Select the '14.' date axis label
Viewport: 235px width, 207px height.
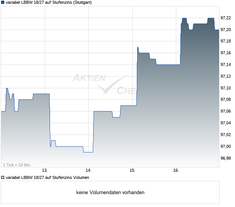click(88, 171)
